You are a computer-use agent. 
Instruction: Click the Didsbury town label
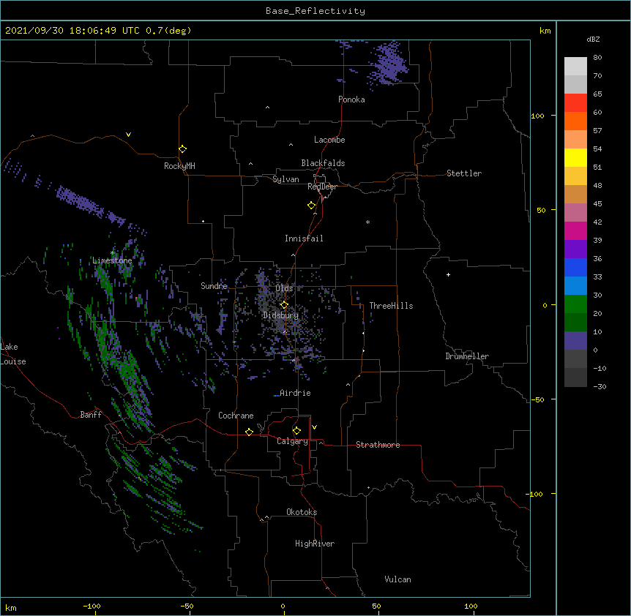point(281,315)
